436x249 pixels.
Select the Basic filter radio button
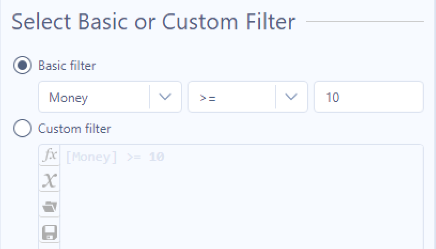coord(22,65)
